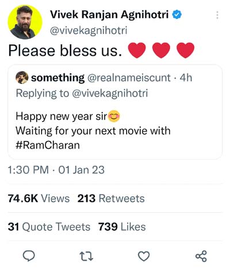The width and height of the screenshot is (230, 271).
Task: Open the quoted user's small avatar
Action: 22,78
